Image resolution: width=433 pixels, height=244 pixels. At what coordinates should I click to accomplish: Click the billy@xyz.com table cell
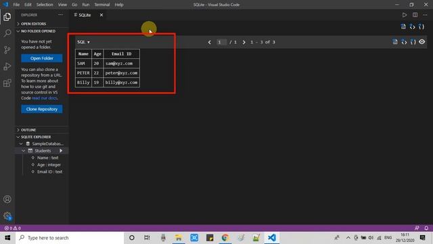tap(122, 83)
